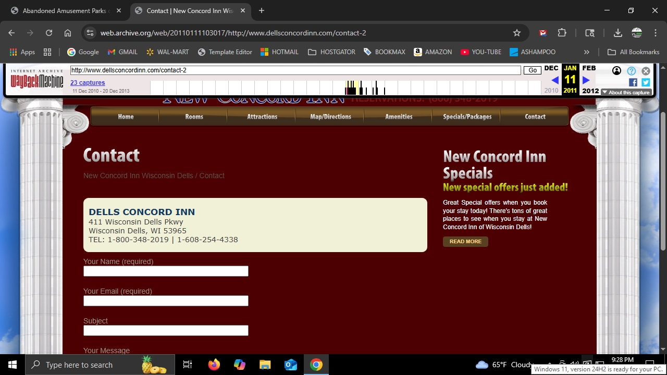
Task: Go to previous capture with left arrow
Action: point(554,80)
